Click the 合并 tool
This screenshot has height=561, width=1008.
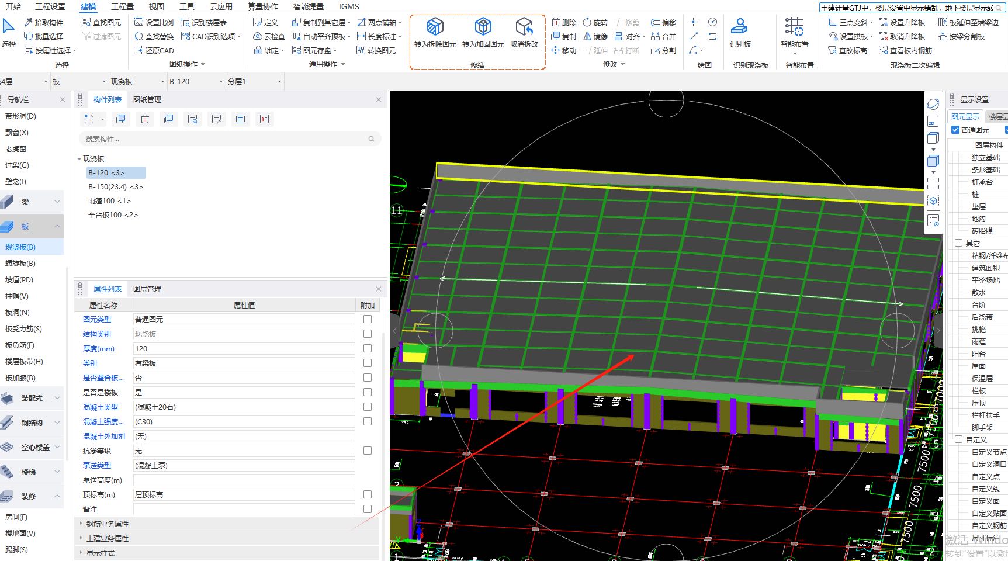(x=663, y=36)
